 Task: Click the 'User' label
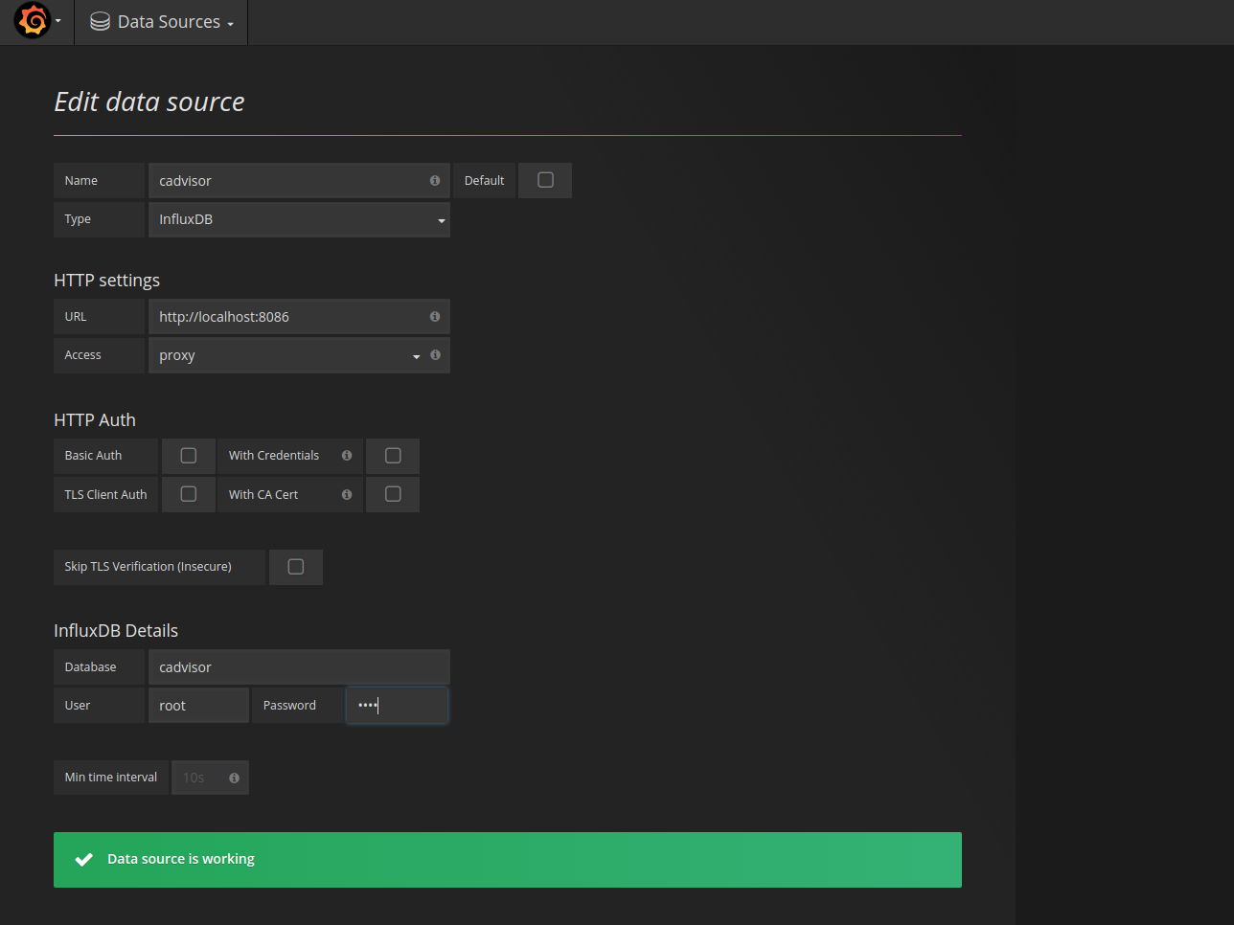tap(78, 706)
